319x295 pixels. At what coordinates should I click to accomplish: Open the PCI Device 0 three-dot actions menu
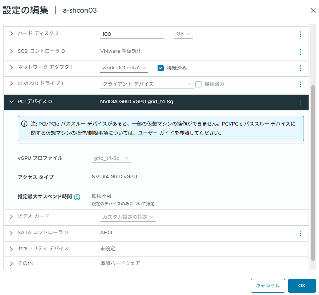300,102
